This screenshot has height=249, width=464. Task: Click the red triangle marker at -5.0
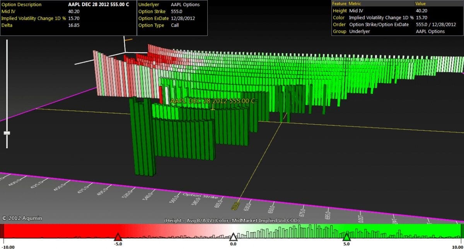118,237
